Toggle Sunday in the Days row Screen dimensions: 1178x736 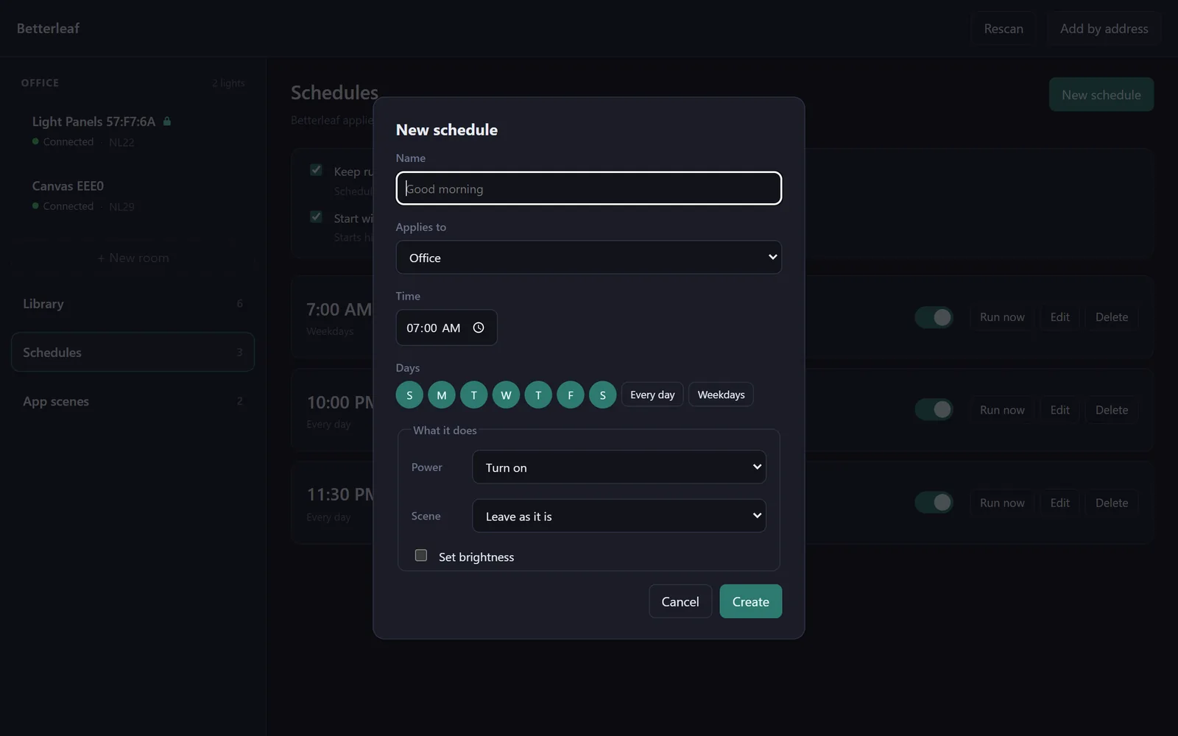coord(409,394)
